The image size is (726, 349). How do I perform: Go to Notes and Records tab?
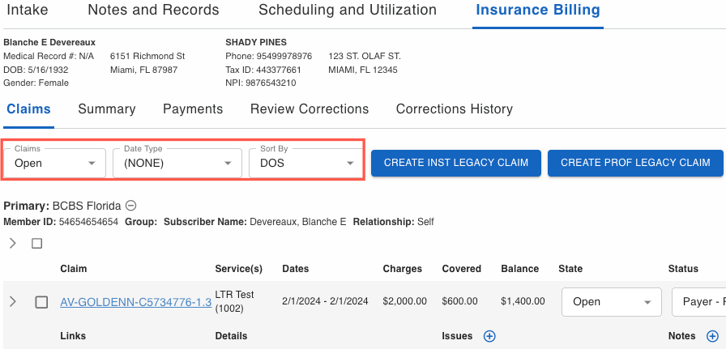point(153,11)
